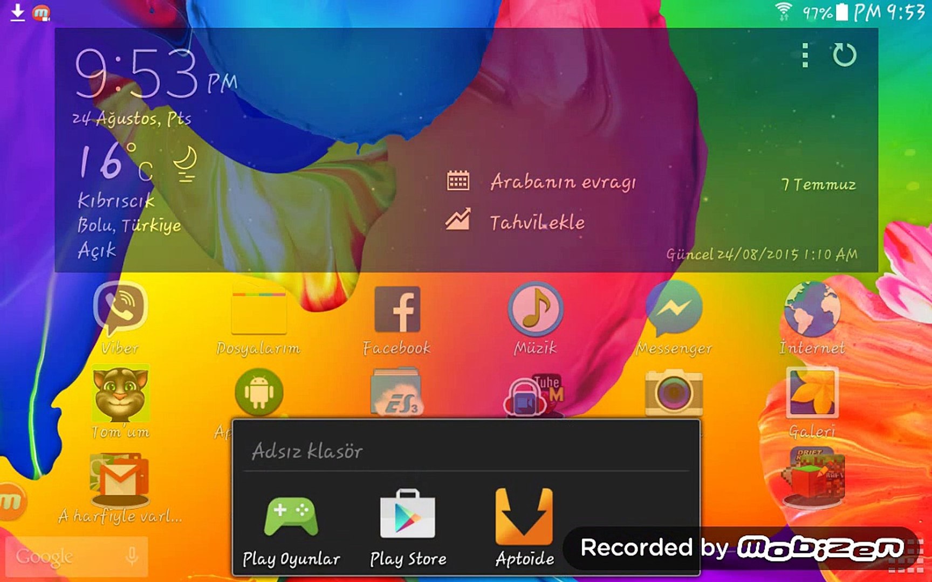Open Play Oyunlar in the folder

(291, 516)
